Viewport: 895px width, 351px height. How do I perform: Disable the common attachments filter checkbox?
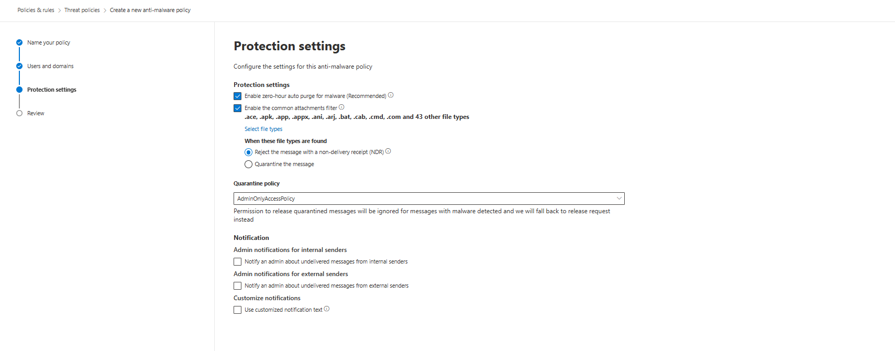click(x=238, y=108)
